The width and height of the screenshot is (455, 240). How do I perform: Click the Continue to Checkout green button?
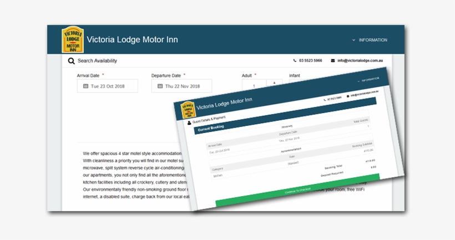pyautogui.click(x=298, y=190)
